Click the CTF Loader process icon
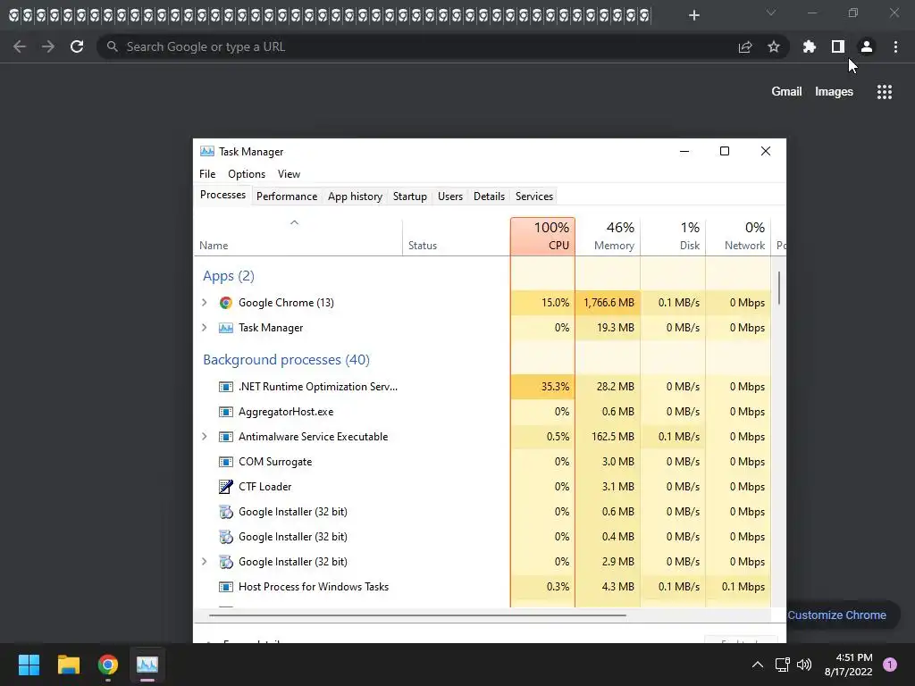 pyautogui.click(x=226, y=487)
